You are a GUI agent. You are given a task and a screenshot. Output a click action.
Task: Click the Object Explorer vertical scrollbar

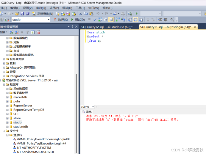[x=76, y=113]
